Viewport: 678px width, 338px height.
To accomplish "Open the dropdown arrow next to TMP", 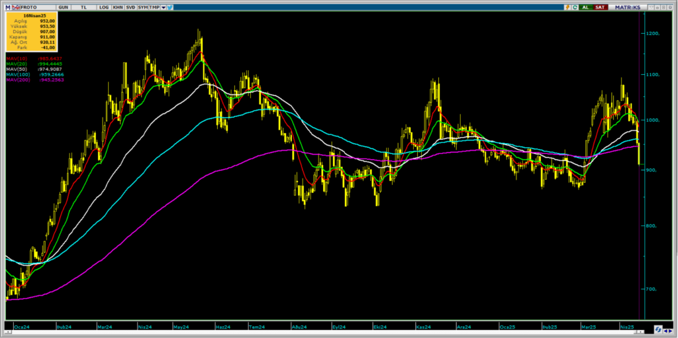I will pyautogui.click(x=163, y=7).
